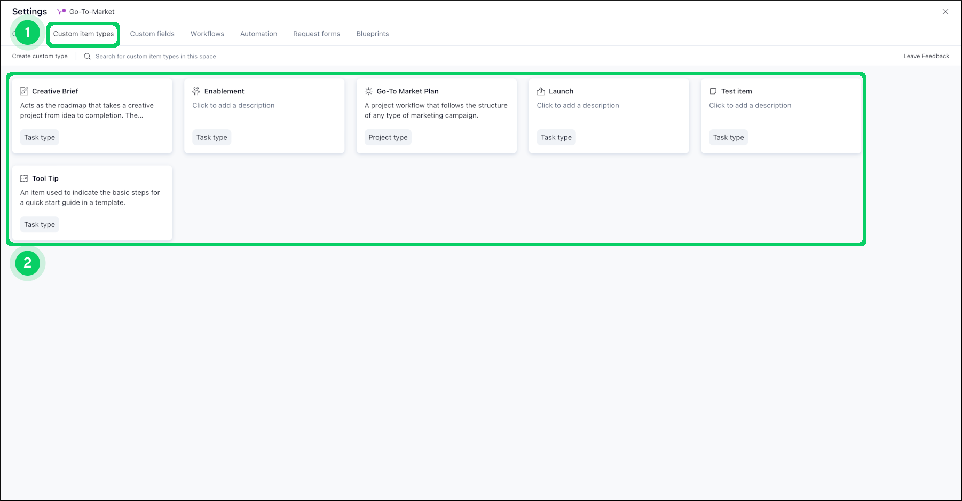Add a description to the Launch item
Image resolution: width=962 pixels, height=501 pixels.
578,105
